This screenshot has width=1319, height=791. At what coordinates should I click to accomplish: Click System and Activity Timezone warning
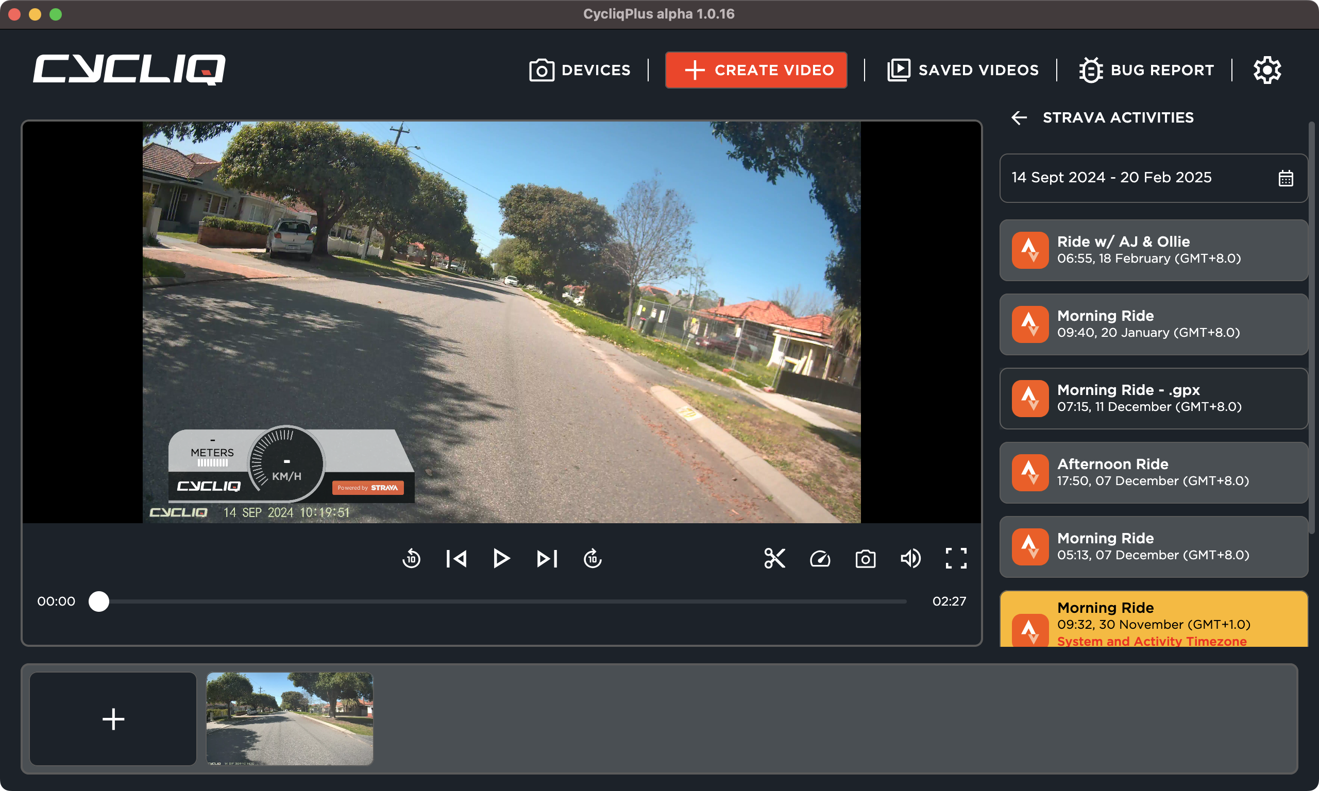[x=1152, y=641]
